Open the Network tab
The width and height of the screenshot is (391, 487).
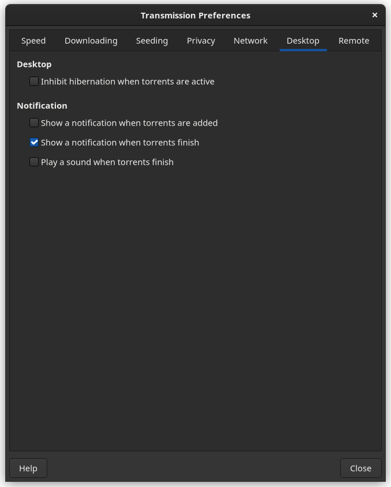(250, 40)
